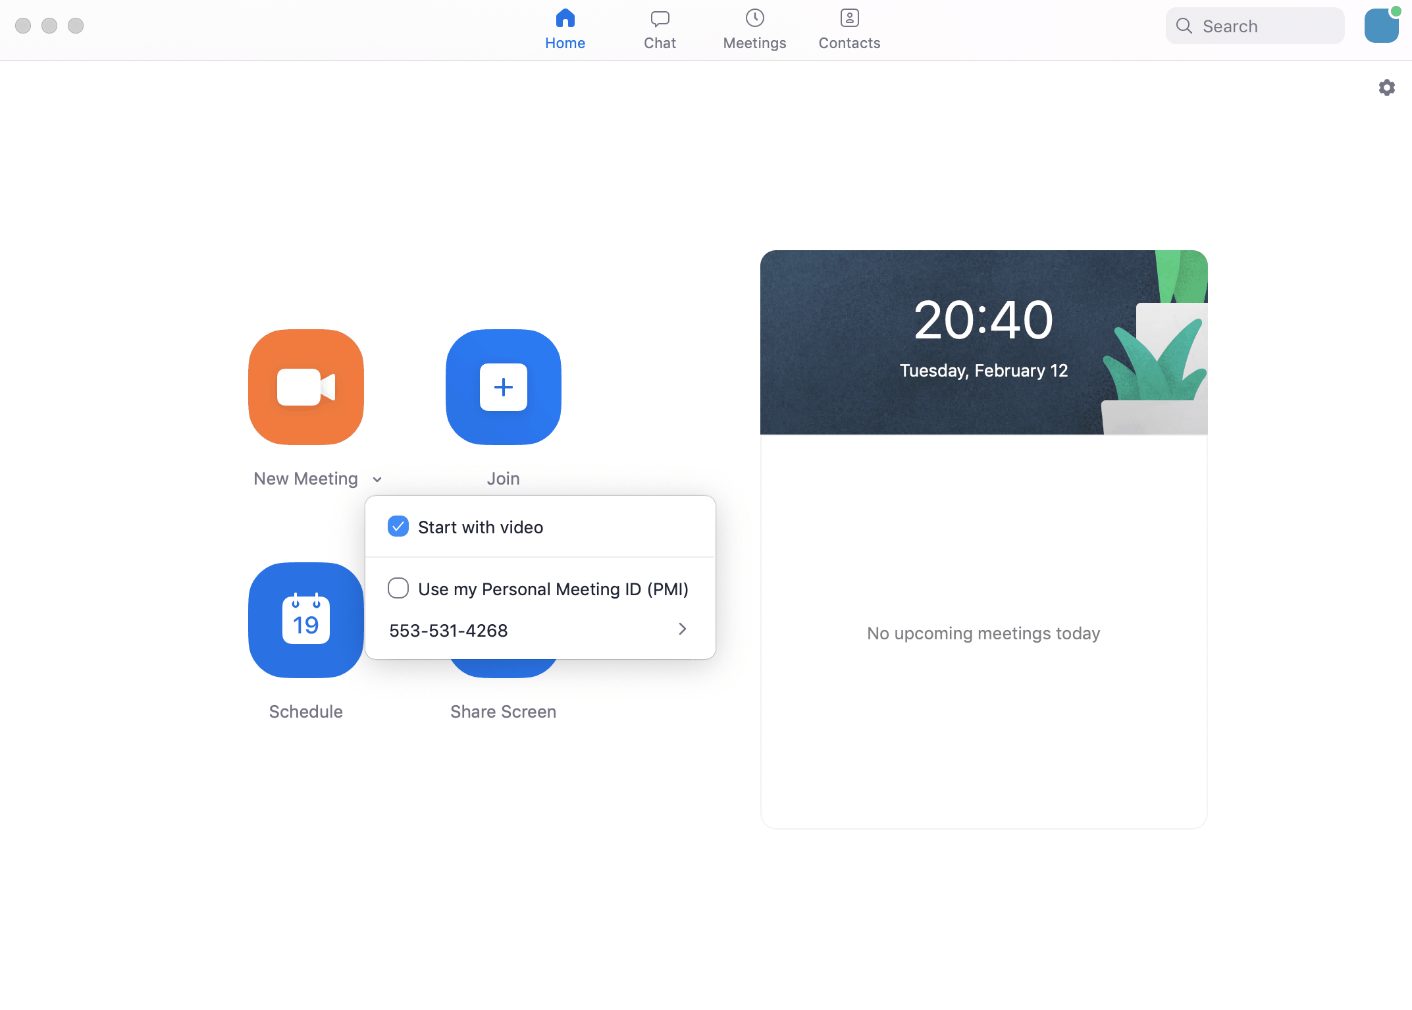Select the Home tab
The height and width of the screenshot is (1010, 1412).
[565, 28]
